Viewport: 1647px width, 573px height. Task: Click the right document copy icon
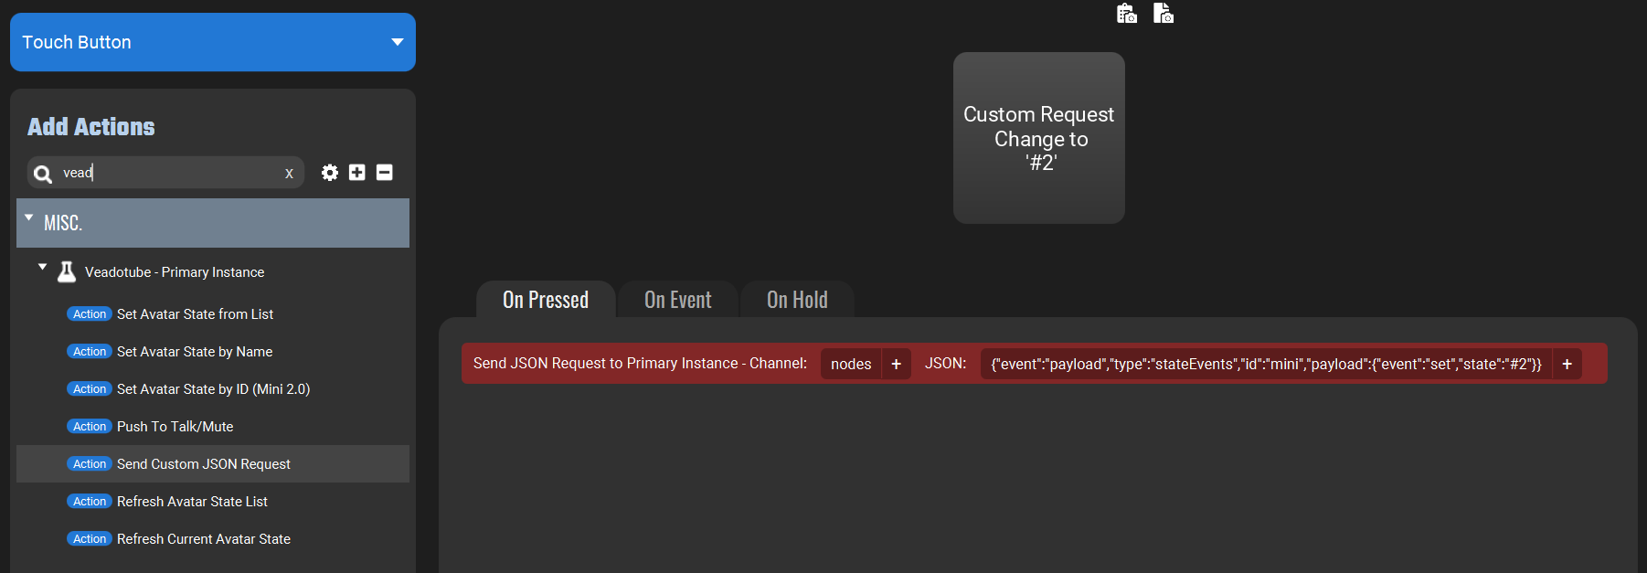[1164, 13]
